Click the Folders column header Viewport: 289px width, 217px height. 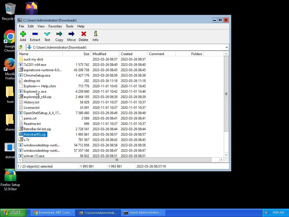point(190,54)
